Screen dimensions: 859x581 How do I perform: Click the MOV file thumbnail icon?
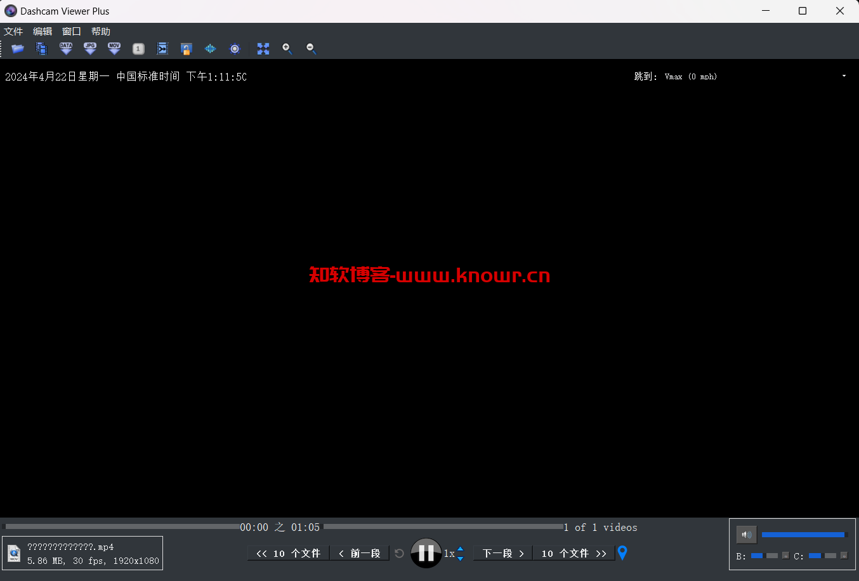pyautogui.click(x=14, y=554)
